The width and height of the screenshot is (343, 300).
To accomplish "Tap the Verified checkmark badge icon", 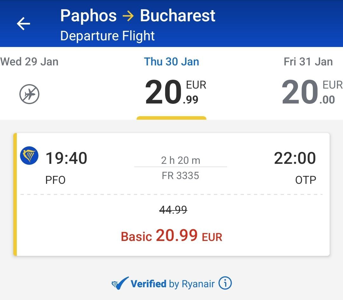I will click(x=120, y=283).
